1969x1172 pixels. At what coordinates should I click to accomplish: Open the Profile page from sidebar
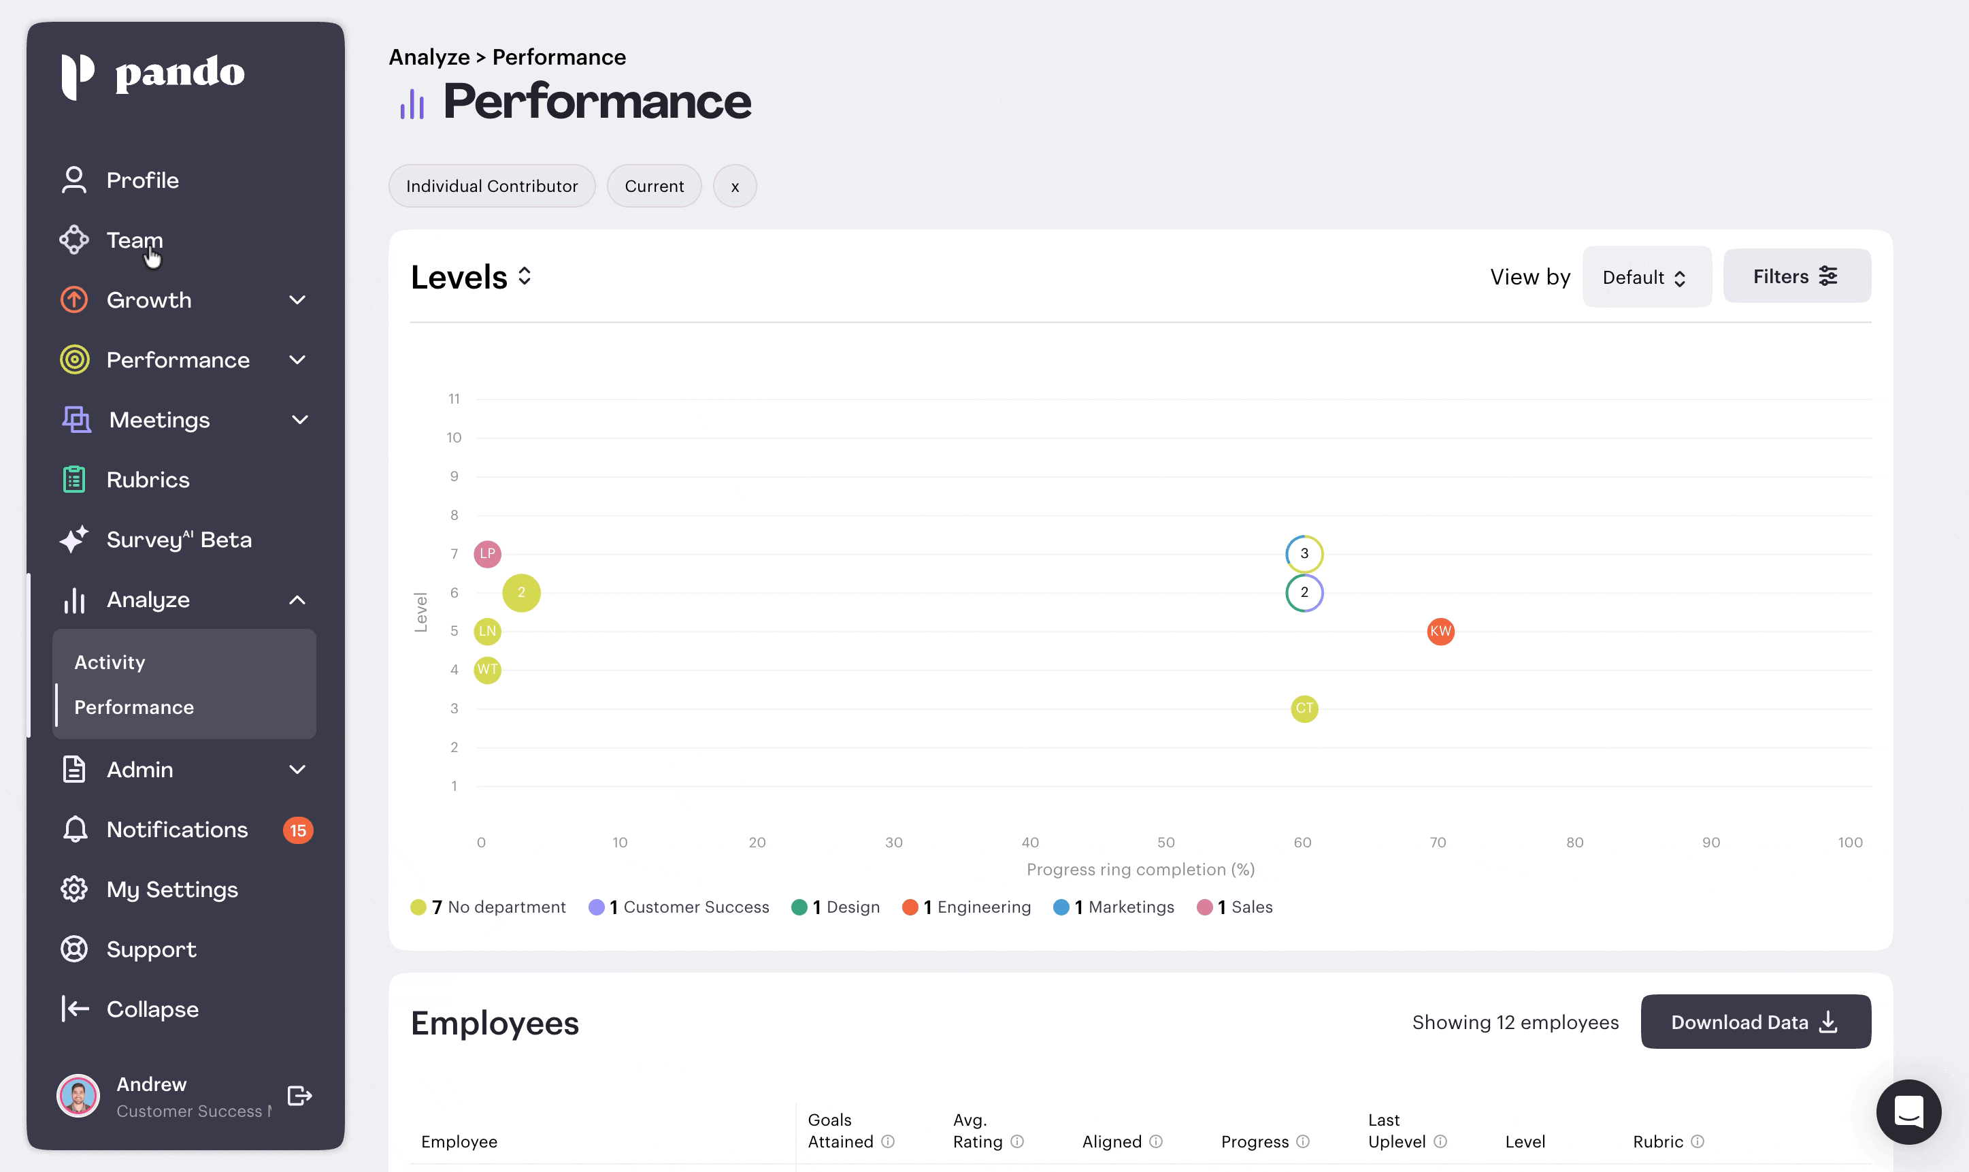[x=142, y=180]
